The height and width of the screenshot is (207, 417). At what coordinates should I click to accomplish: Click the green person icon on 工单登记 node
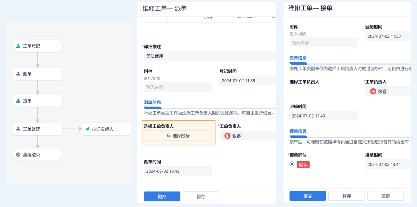coord(19,46)
